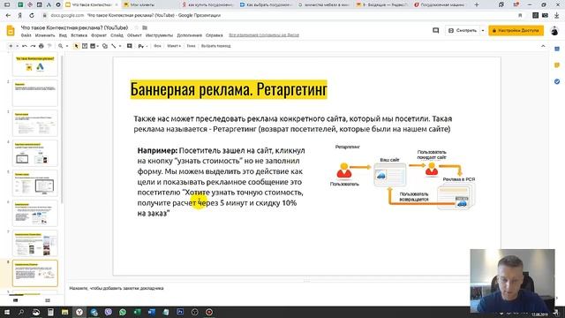The width and height of the screenshot is (565, 318).
Task: Click the redo arrow in toolbar
Action: point(33,46)
